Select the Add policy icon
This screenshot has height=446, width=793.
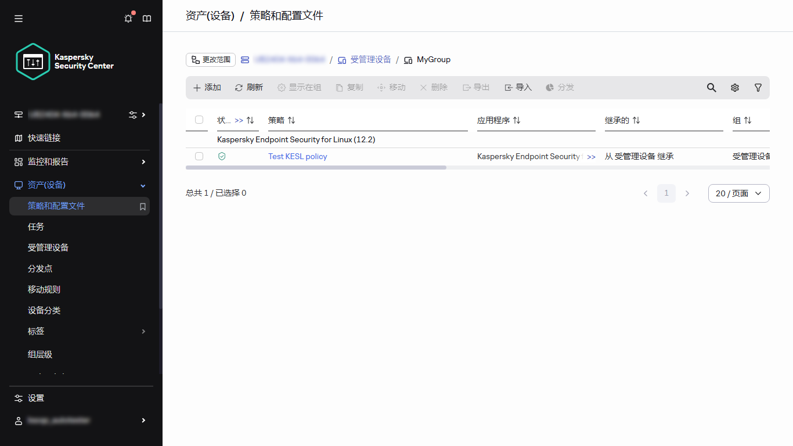click(207, 87)
